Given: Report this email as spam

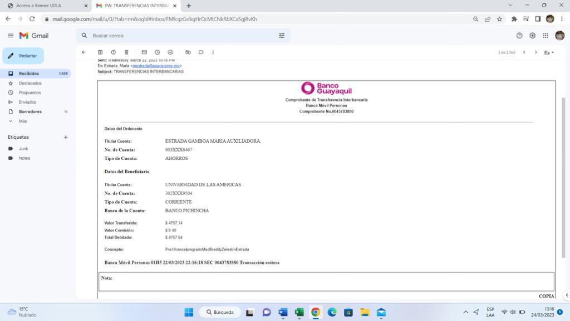Looking at the screenshot, I should click(113, 52).
